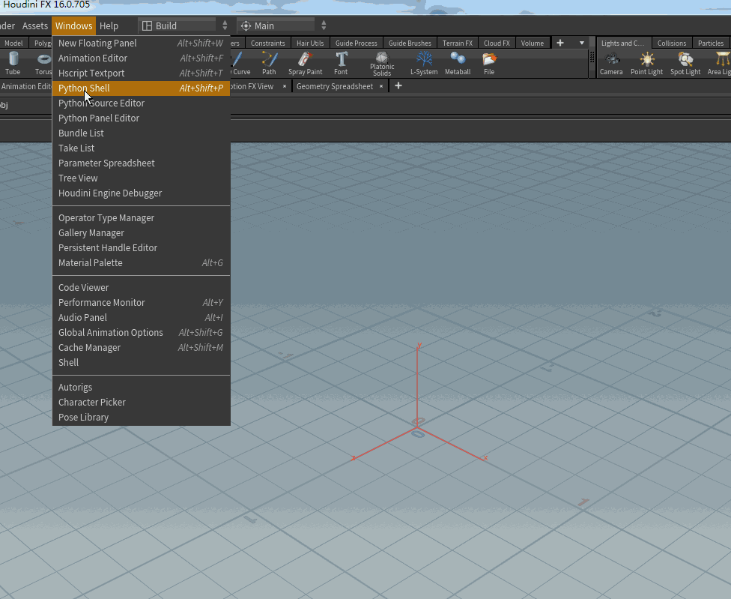Choose New Floating Panel

pos(142,43)
